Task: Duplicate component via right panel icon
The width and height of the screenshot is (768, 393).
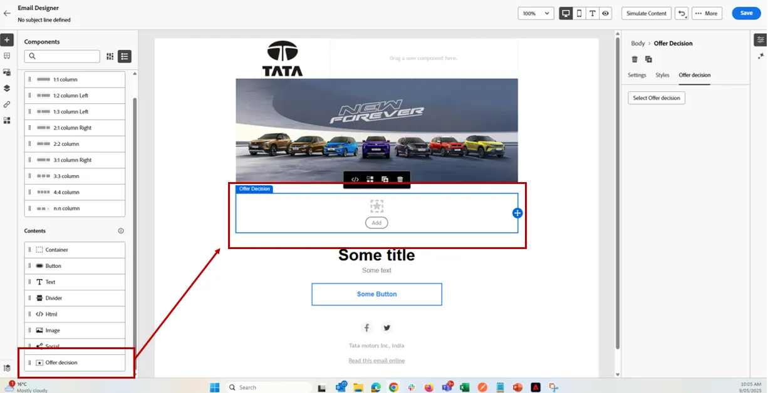Action: [x=648, y=59]
